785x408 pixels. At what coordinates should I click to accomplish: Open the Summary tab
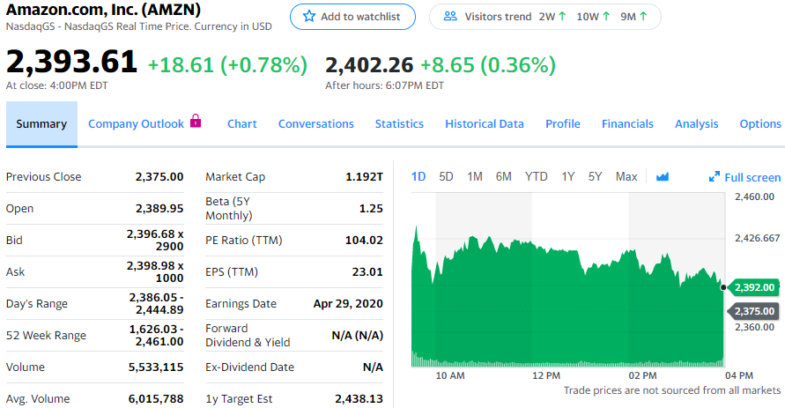pyautogui.click(x=41, y=124)
